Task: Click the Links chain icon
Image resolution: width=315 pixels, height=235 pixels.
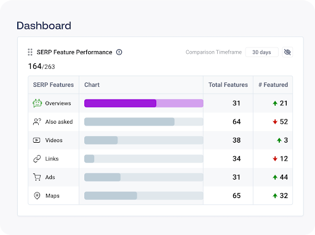Action: pos(37,159)
